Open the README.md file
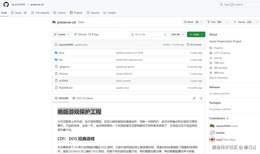 pyautogui.click(x=66, y=88)
